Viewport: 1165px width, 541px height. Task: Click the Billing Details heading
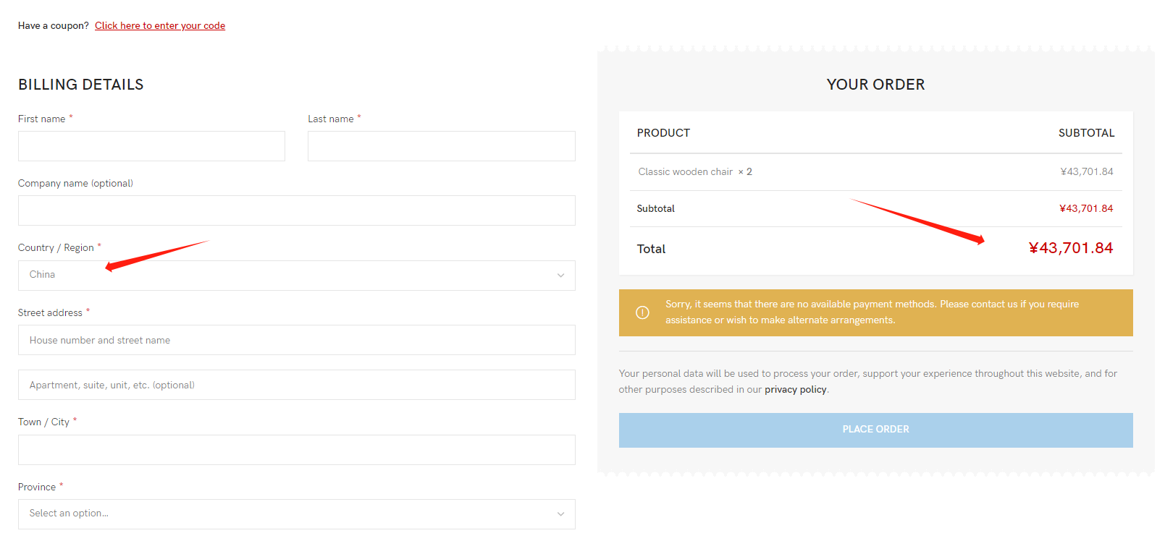81,85
